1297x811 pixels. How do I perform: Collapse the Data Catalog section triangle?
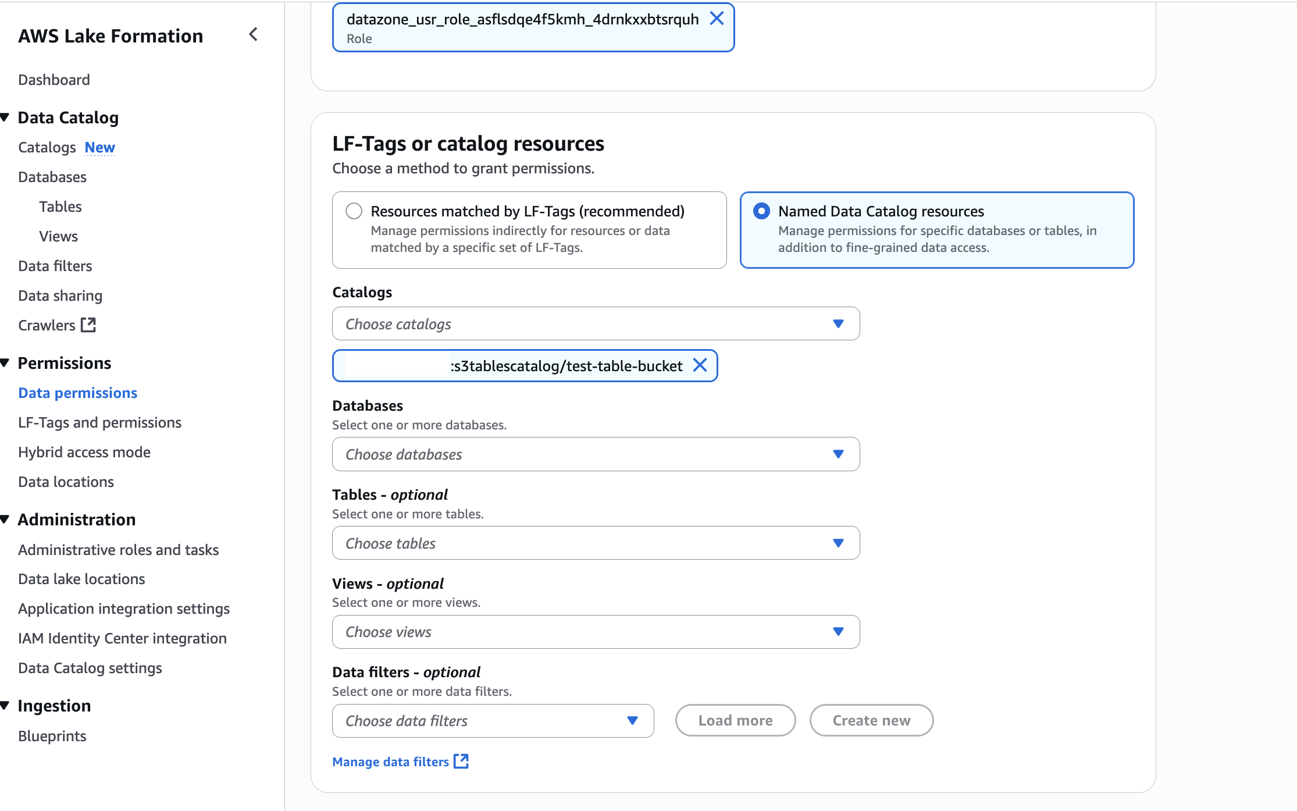pyautogui.click(x=5, y=118)
